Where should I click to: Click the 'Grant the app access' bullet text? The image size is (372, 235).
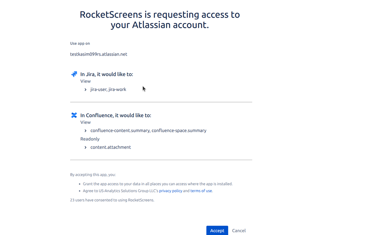(x=158, y=184)
